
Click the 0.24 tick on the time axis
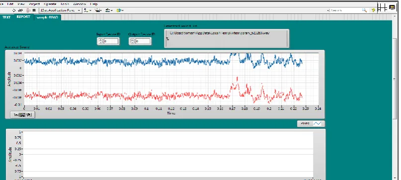point(318,108)
